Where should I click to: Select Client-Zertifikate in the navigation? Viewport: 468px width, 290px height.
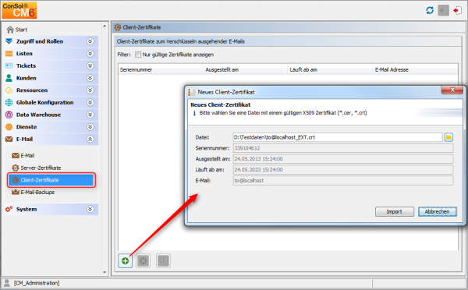51,180
